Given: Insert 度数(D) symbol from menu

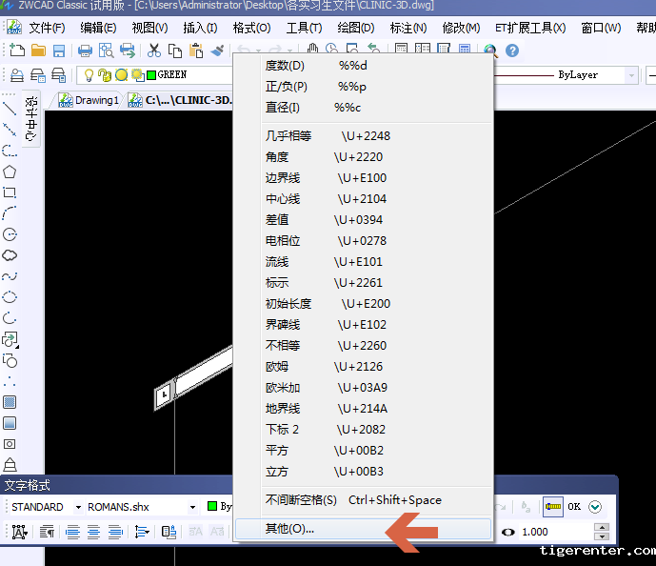Looking at the screenshot, I should click(363, 66).
